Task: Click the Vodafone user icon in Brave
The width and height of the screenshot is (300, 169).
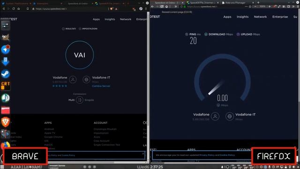Action: pos(73,79)
